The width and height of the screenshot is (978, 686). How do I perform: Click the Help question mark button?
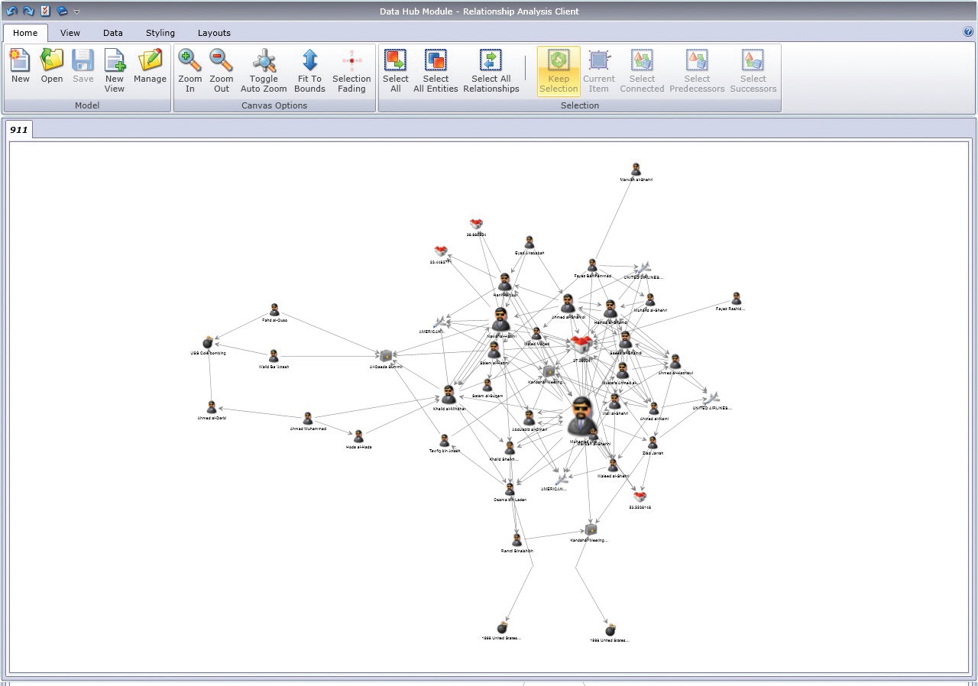967,33
